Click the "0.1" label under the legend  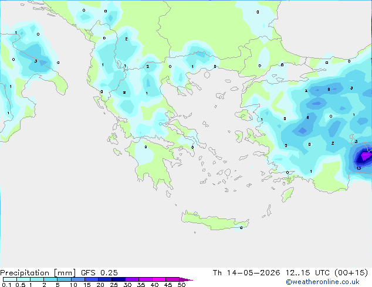pos(6,285)
